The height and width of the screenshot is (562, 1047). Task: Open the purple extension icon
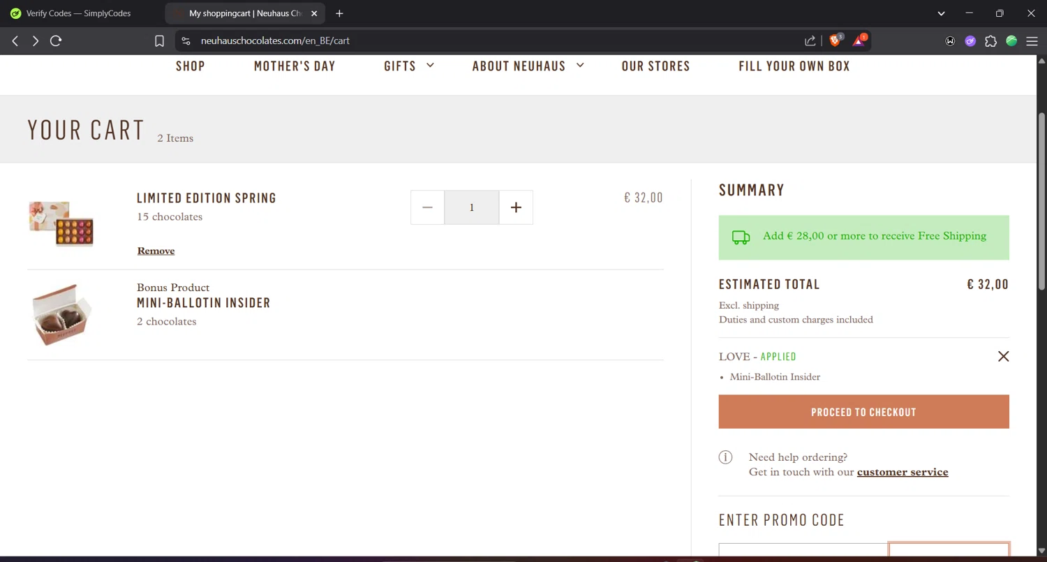tap(970, 41)
